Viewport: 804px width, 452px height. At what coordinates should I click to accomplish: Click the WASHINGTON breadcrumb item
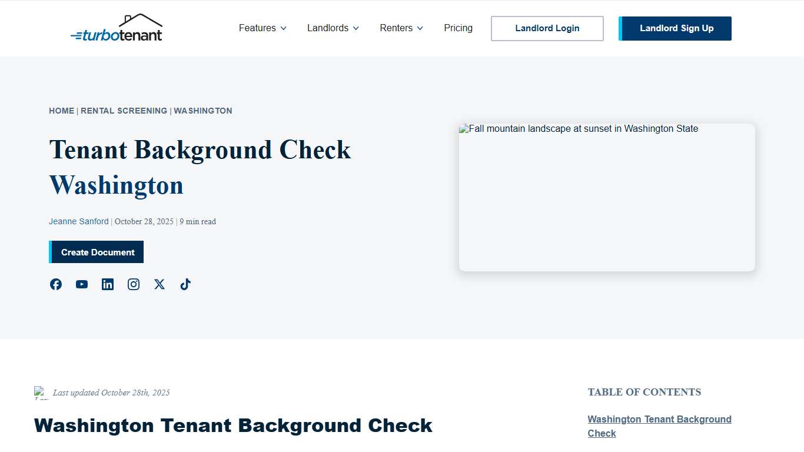[202, 111]
